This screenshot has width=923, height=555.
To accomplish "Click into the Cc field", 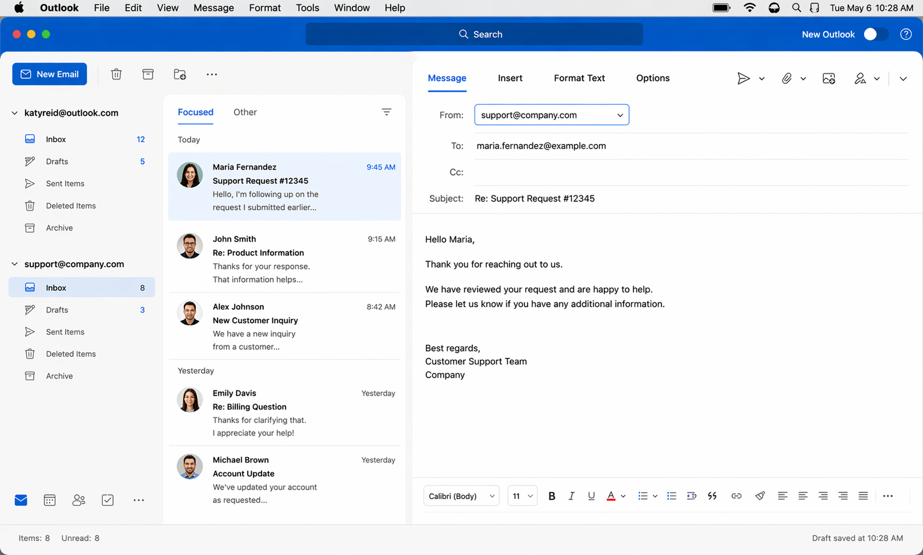I will [x=691, y=172].
